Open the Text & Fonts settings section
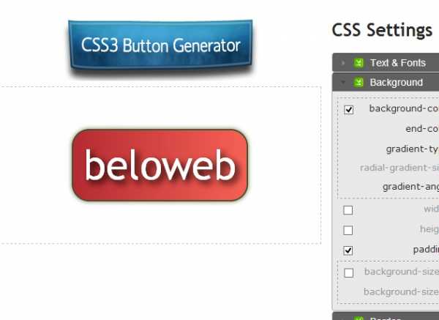This screenshot has height=320, width=439. pyautogui.click(x=397, y=63)
